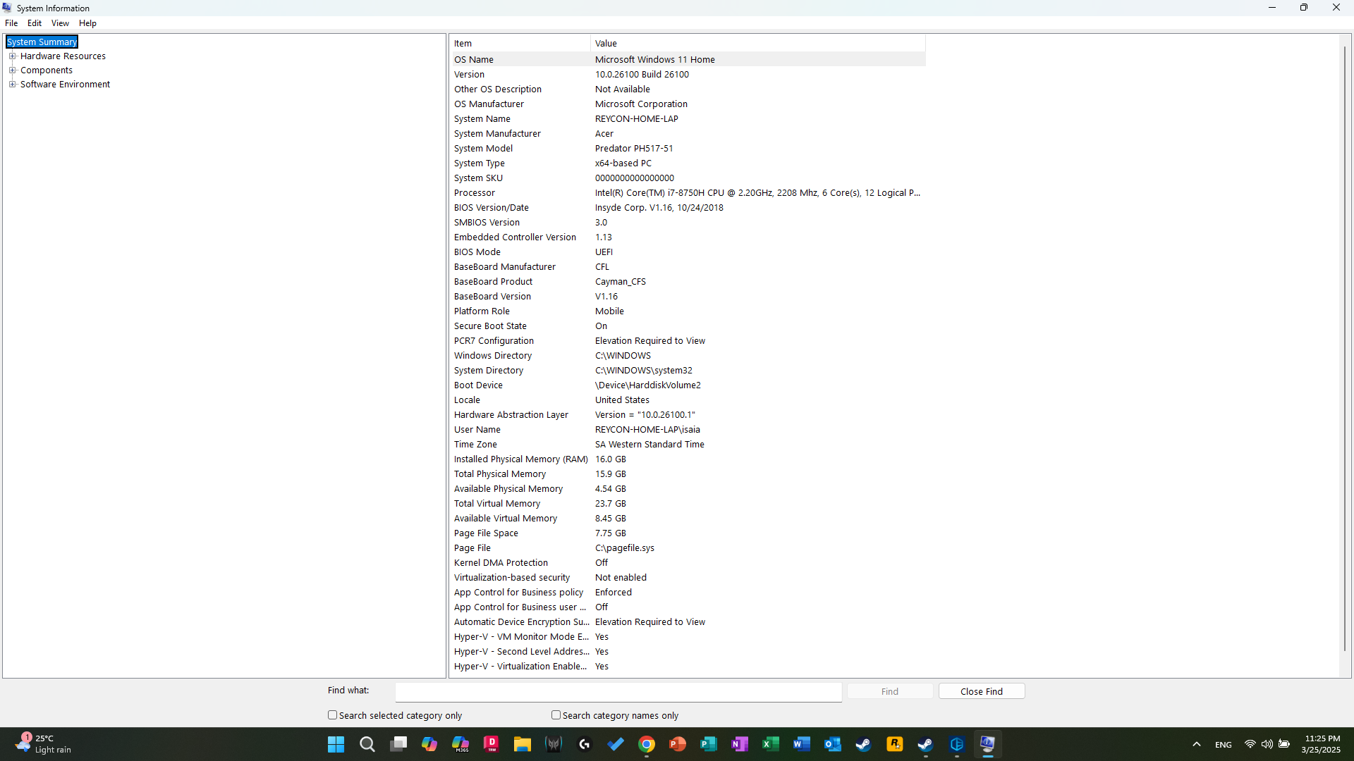The image size is (1354, 761).
Task: Select the Processor row
Action: point(688,193)
